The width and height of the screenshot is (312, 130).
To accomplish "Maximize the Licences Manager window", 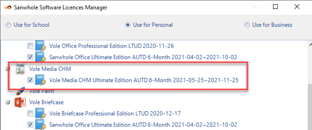I will [x=275, y=7].
